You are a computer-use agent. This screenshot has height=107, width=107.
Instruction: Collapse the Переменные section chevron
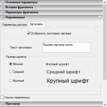3,17
